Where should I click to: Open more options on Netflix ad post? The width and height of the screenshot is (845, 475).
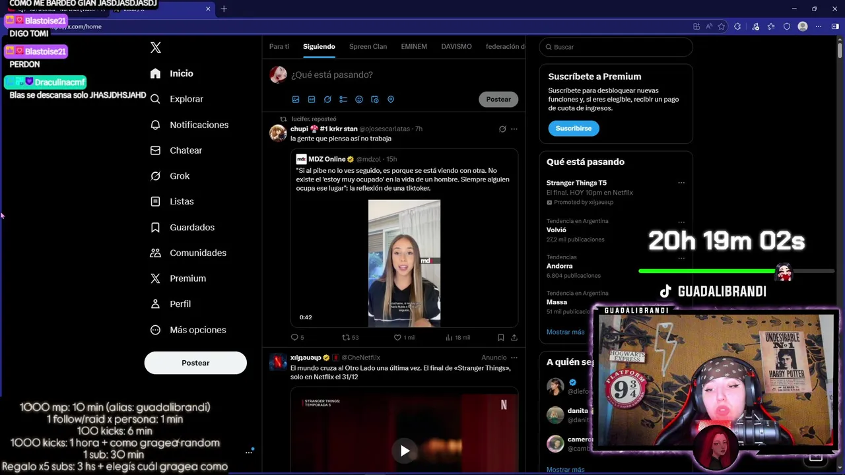point(514,358)
